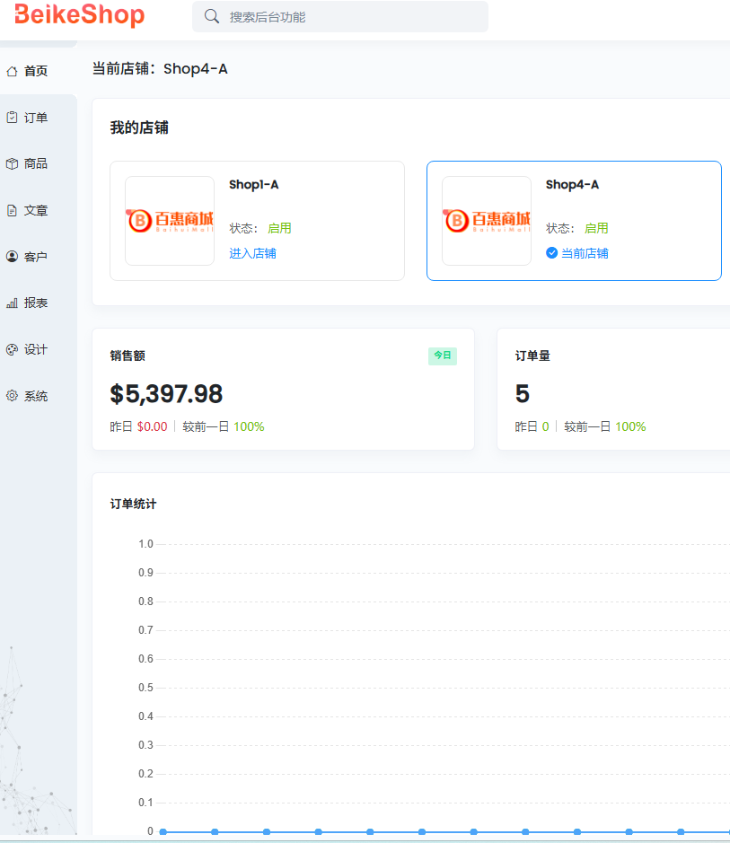The image size is (730, 843).
Task: Click the customers person icon
Action: click(12, 257)
